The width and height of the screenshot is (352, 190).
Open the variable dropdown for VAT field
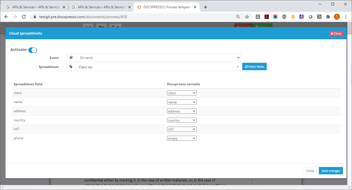pos(182,129)
